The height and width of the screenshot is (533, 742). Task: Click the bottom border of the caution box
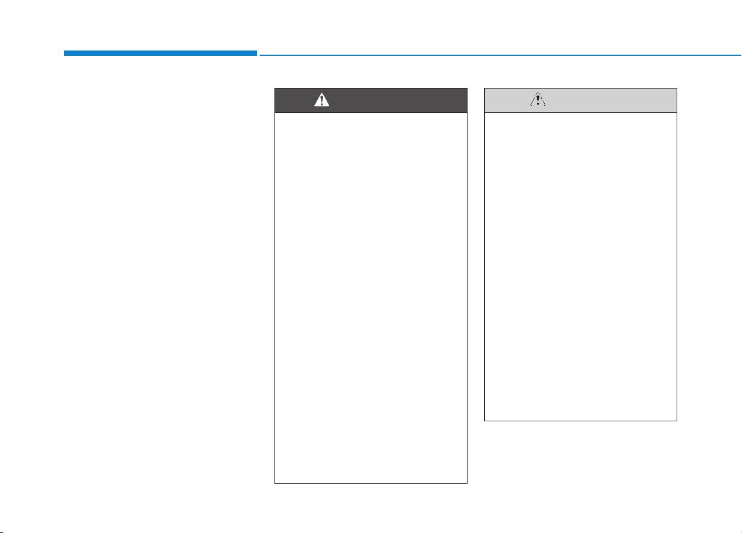580,421
